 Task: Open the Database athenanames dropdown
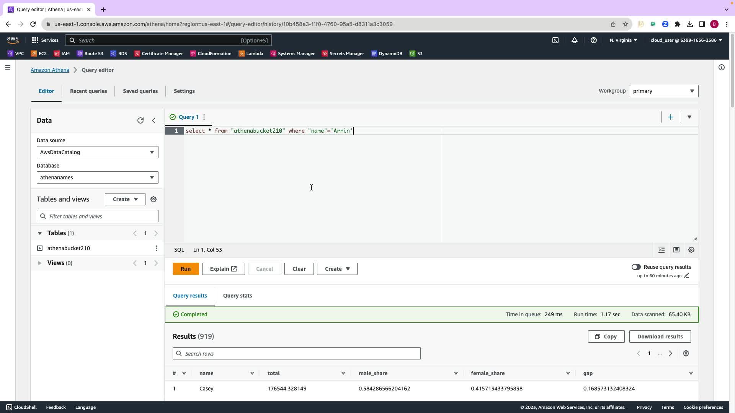[97, 177]
